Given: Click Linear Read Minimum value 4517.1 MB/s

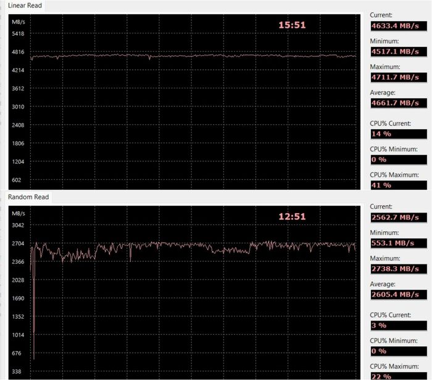Looking at the screenshot, I should pos(399,51).
